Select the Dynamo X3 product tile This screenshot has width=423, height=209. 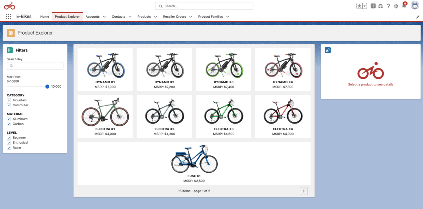[x=223, y=70]
